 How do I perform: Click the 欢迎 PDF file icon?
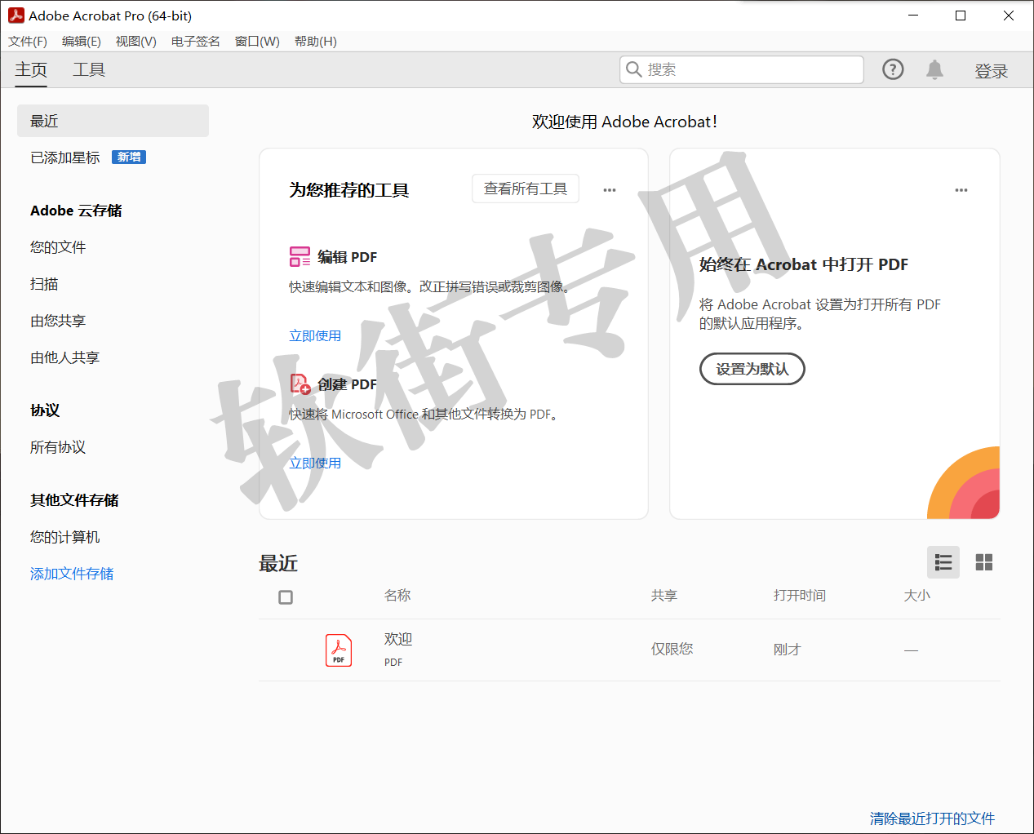click(x=339, y=650)
